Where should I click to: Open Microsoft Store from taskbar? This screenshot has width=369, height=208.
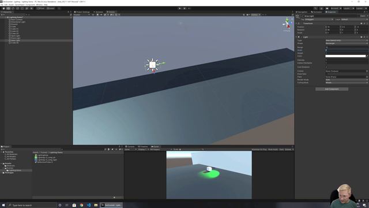[x=74, y=205]
